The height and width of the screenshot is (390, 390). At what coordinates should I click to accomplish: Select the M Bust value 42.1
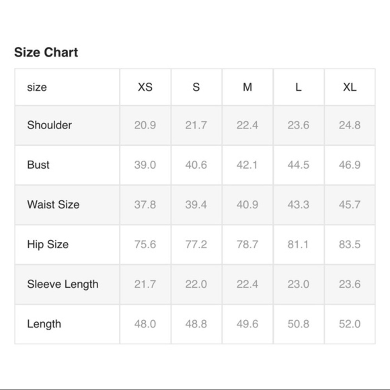(x=247, y=165)
